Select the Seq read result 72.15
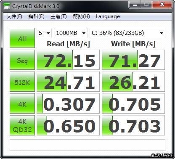The height and width of the screenshot is (159, 175). [x=68, y=60]
